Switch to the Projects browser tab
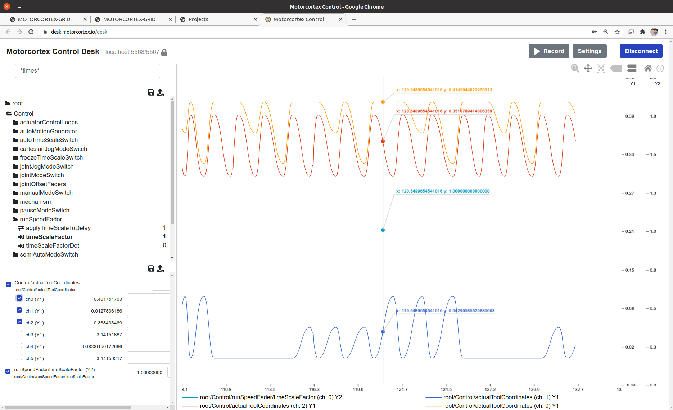The width and height of the screenshot is (673, 410). pos(198,19)
